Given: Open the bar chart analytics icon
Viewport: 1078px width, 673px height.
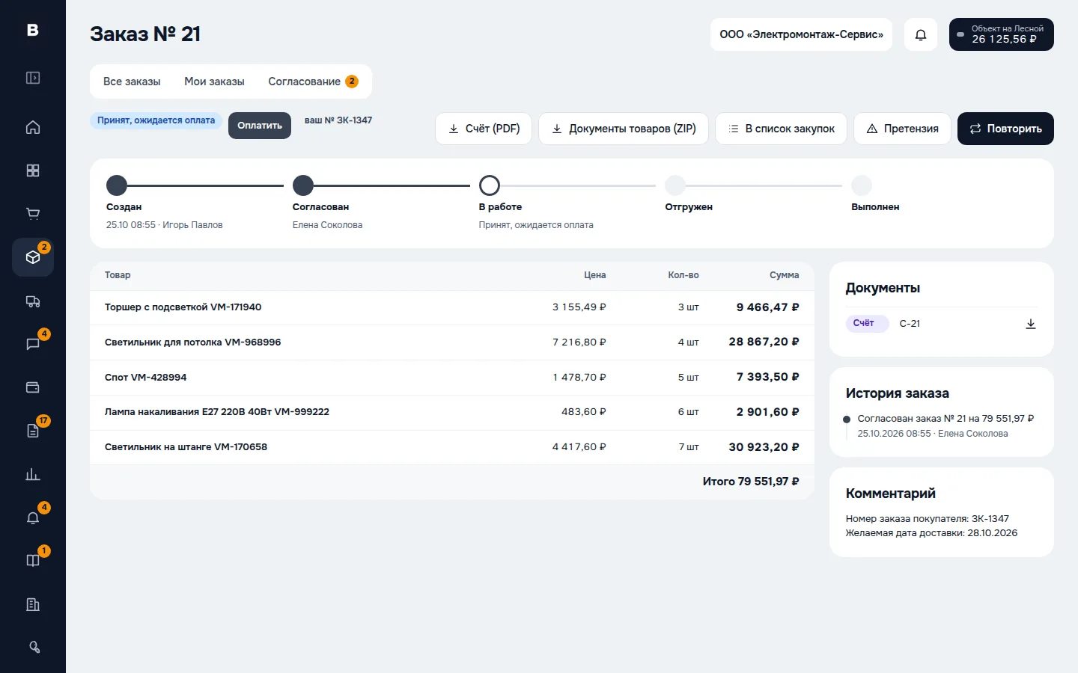Looking at the screenshot, I should pyautogui.click(x=33, y=474).
